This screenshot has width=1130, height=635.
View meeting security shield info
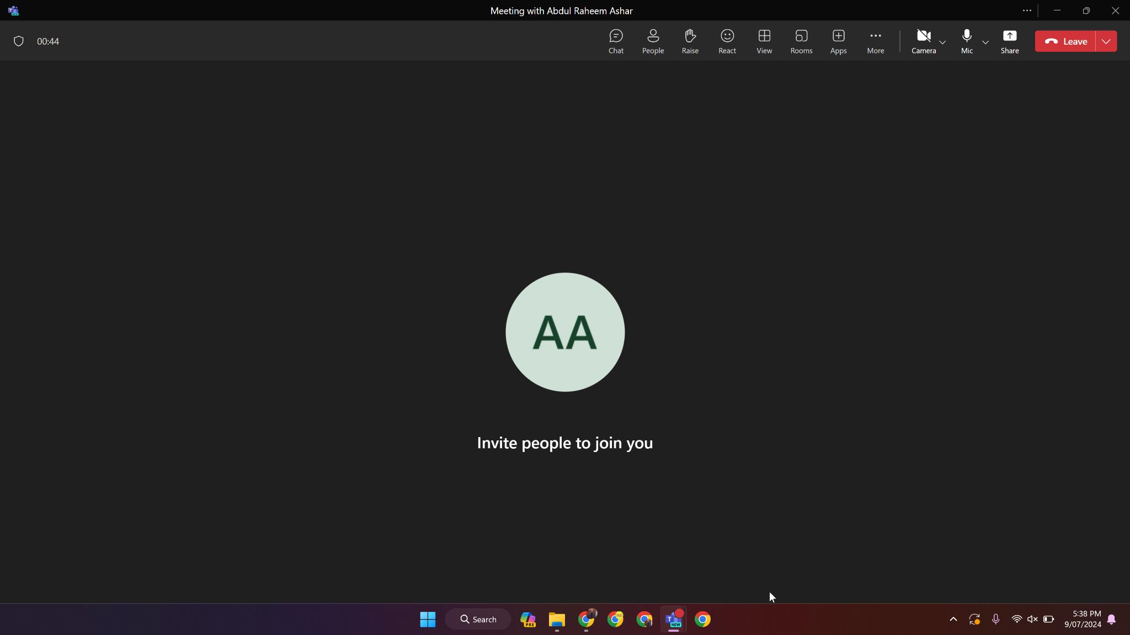pos(19,41)
